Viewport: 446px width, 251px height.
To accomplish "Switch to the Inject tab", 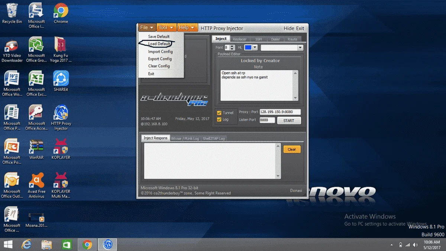I will pos(221,39).
